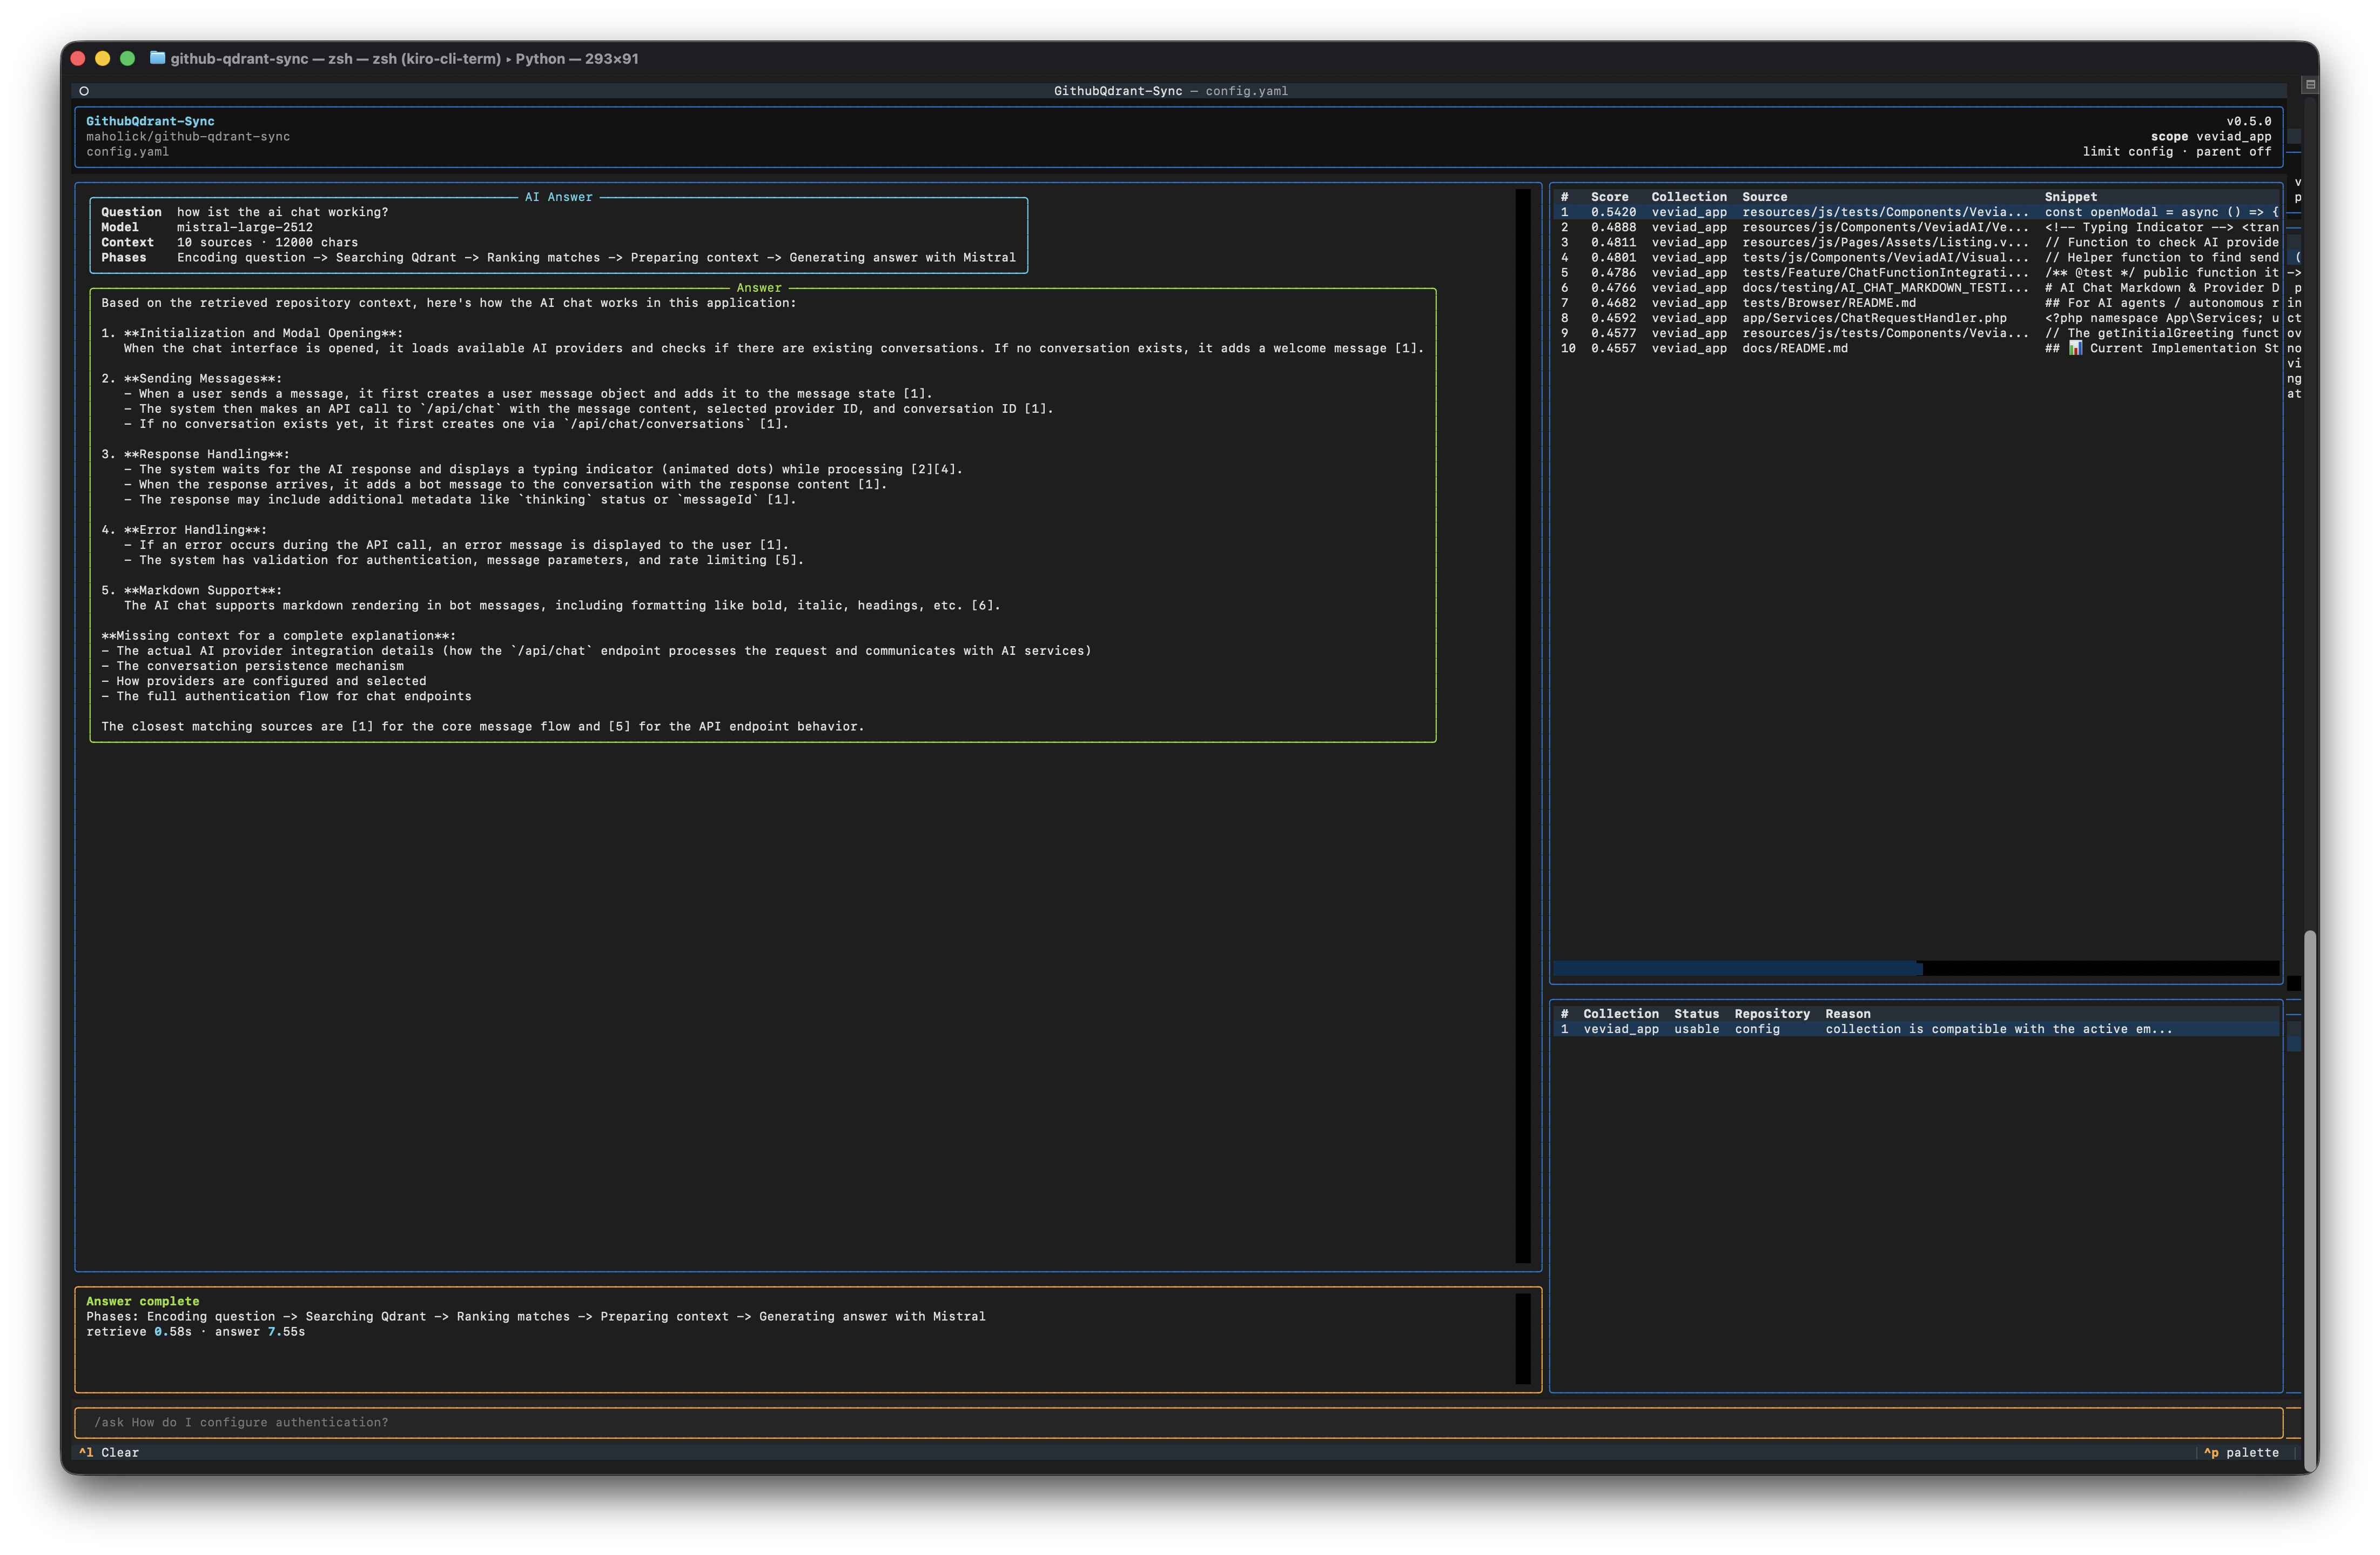Screen dimensions: 2380x1555
Task: Click the Score column header in results
Action: (1609, 197)
